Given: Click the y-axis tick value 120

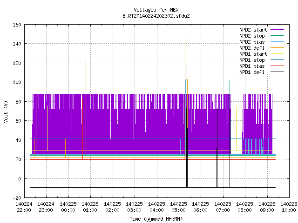Looking at the screenshot, I should 17,63.
